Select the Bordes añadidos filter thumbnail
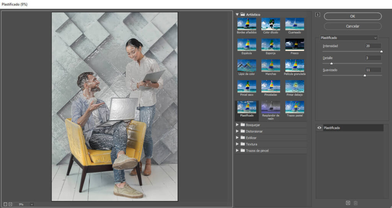This screenshot has width=392, height=208. pos(247,24)
